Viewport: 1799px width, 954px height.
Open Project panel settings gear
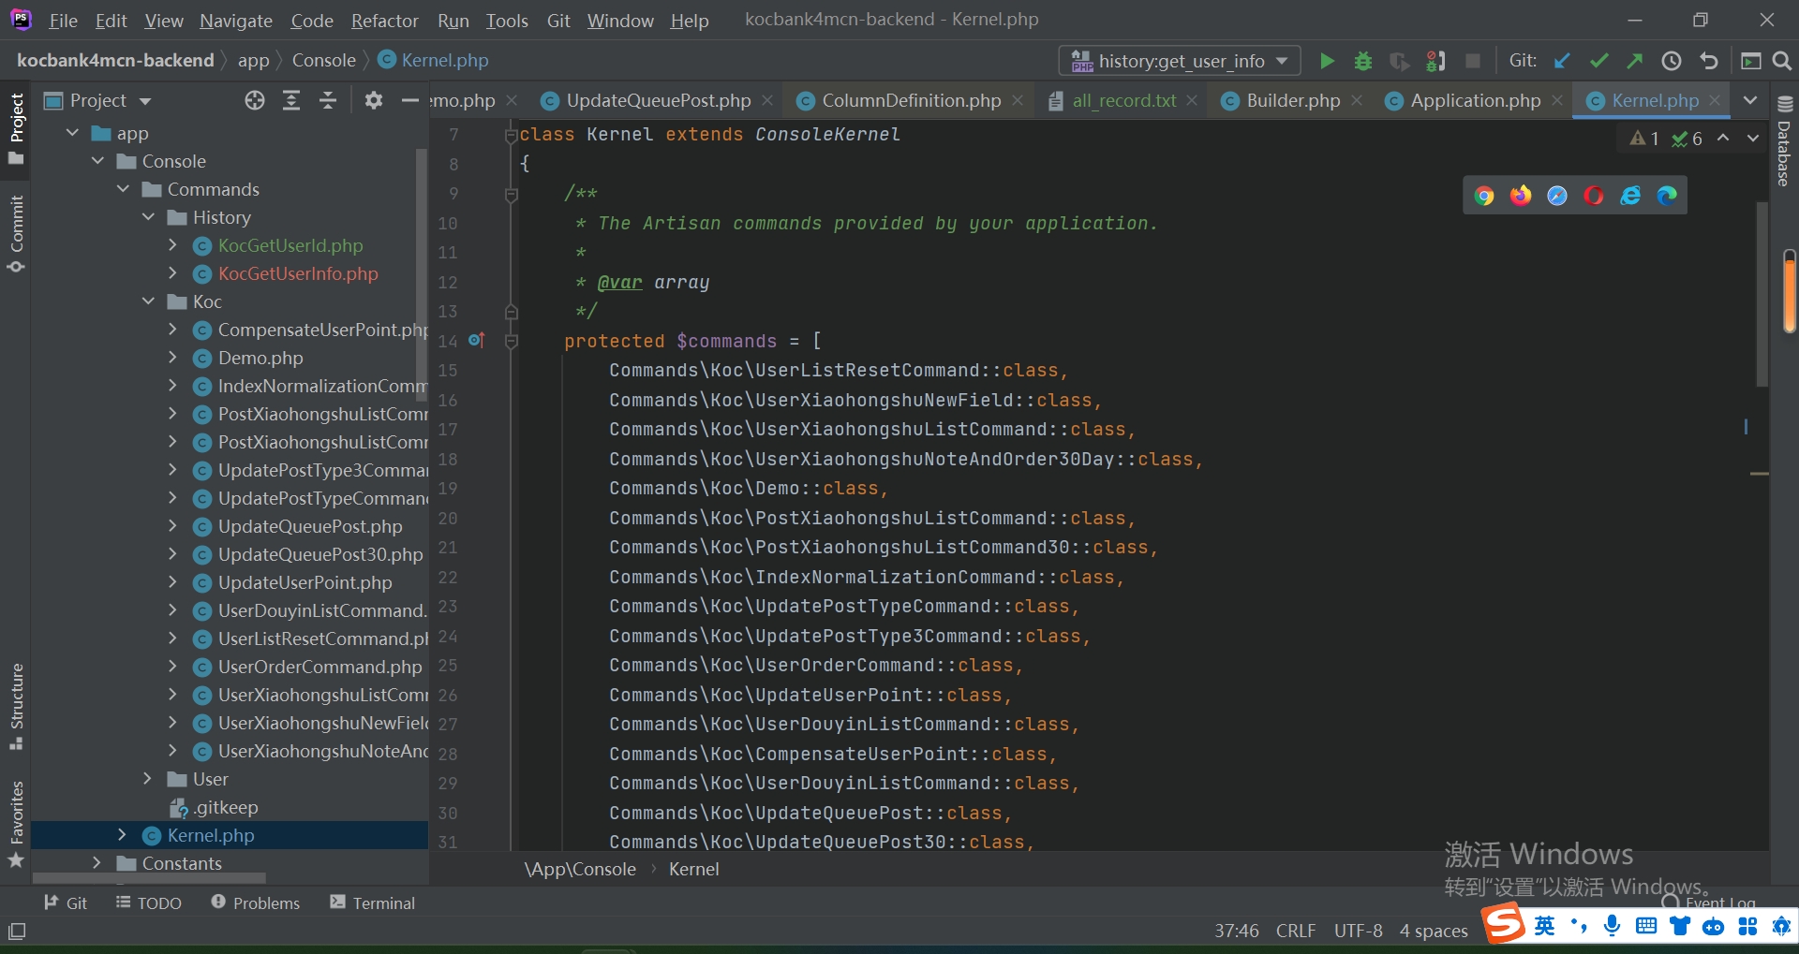373,100
